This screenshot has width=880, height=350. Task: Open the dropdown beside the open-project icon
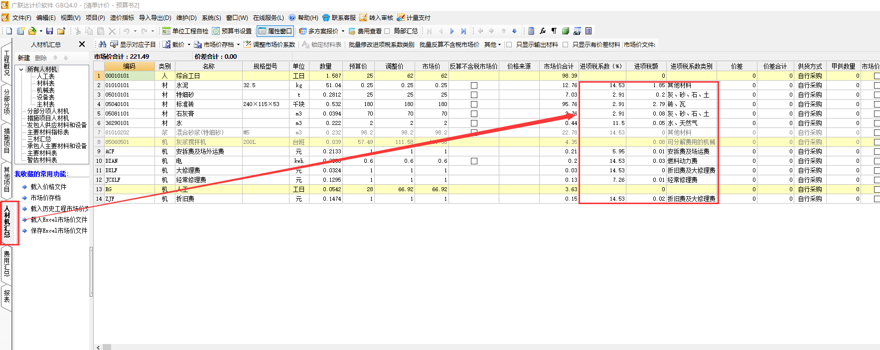(41, 31)
